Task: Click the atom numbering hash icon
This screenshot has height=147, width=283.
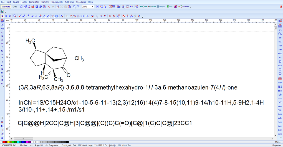Action: tap(2, 138)
